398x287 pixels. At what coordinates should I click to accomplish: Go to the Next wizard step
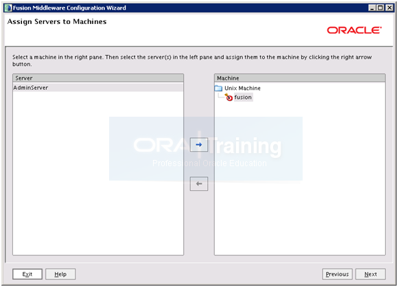[x=371, y=274]
